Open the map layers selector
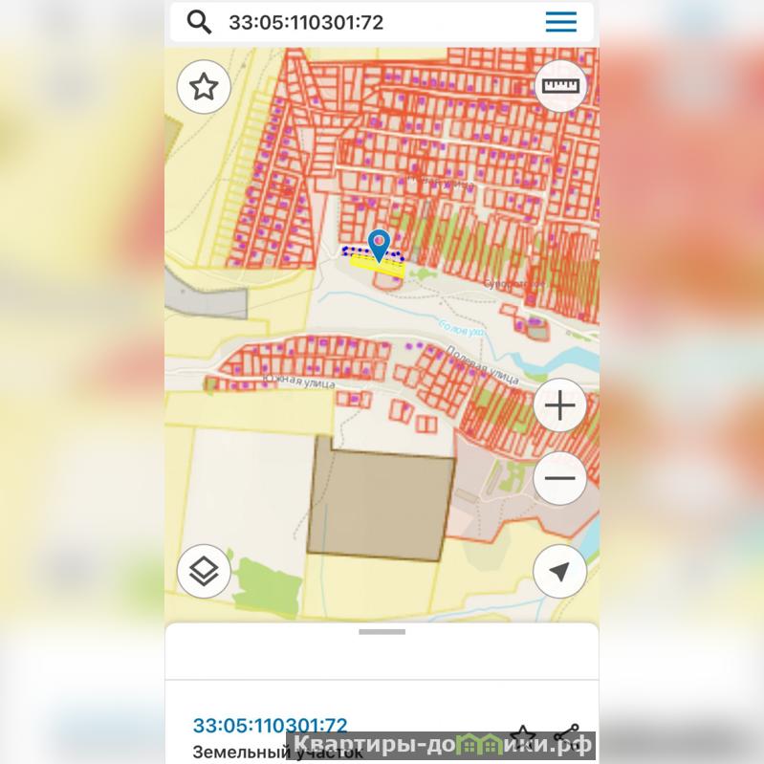The width and height of the screenshot is (764, 764). pos(204,571)
